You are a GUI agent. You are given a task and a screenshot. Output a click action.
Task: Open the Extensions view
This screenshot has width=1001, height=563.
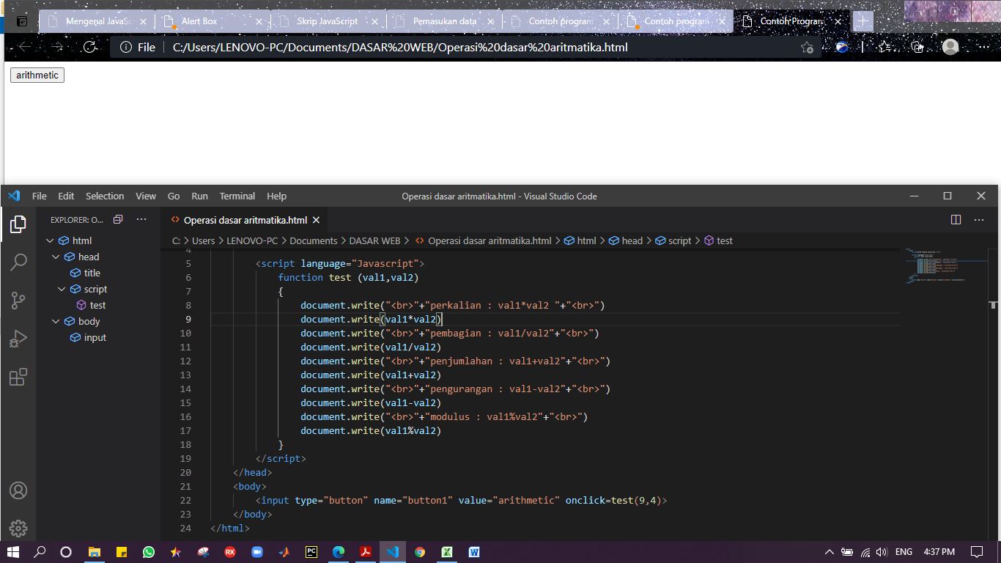point(18,376)
